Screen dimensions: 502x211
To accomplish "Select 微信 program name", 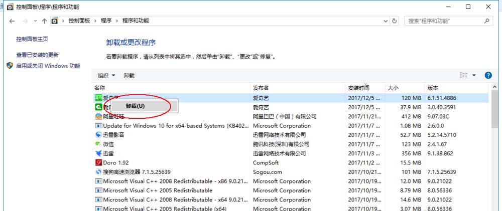I will point(108,144).
